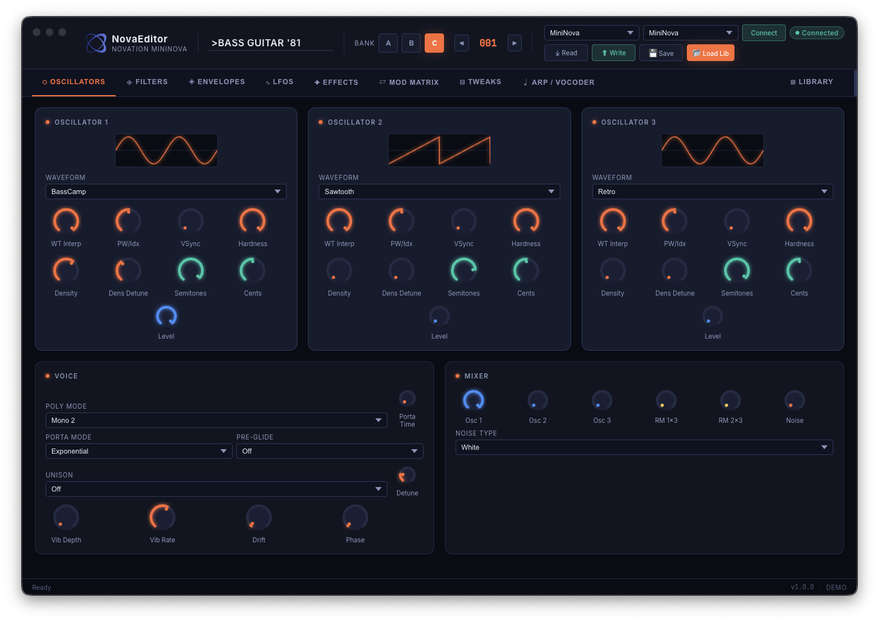Open the first MiniNova MIDI port dropdown

coord(592,33)
